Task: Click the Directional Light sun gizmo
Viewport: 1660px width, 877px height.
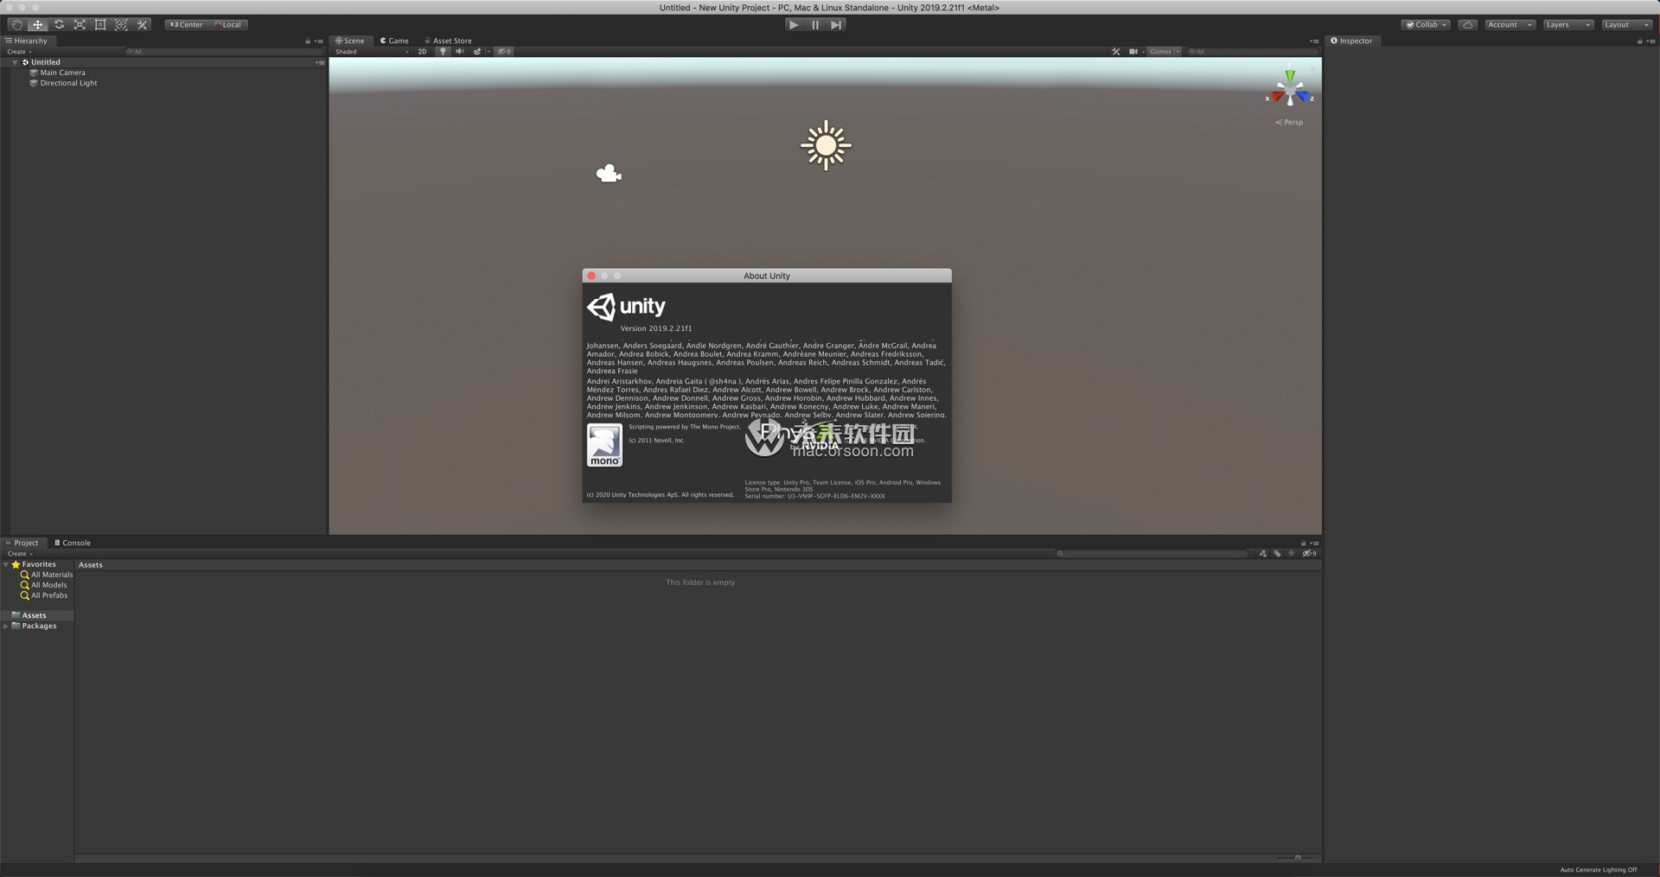Action: pyautogui.click(x=826, y=145)
